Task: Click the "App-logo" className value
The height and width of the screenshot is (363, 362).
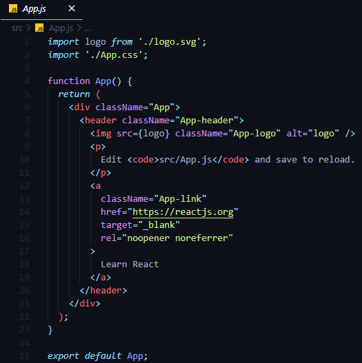Action: click(254, 134)
